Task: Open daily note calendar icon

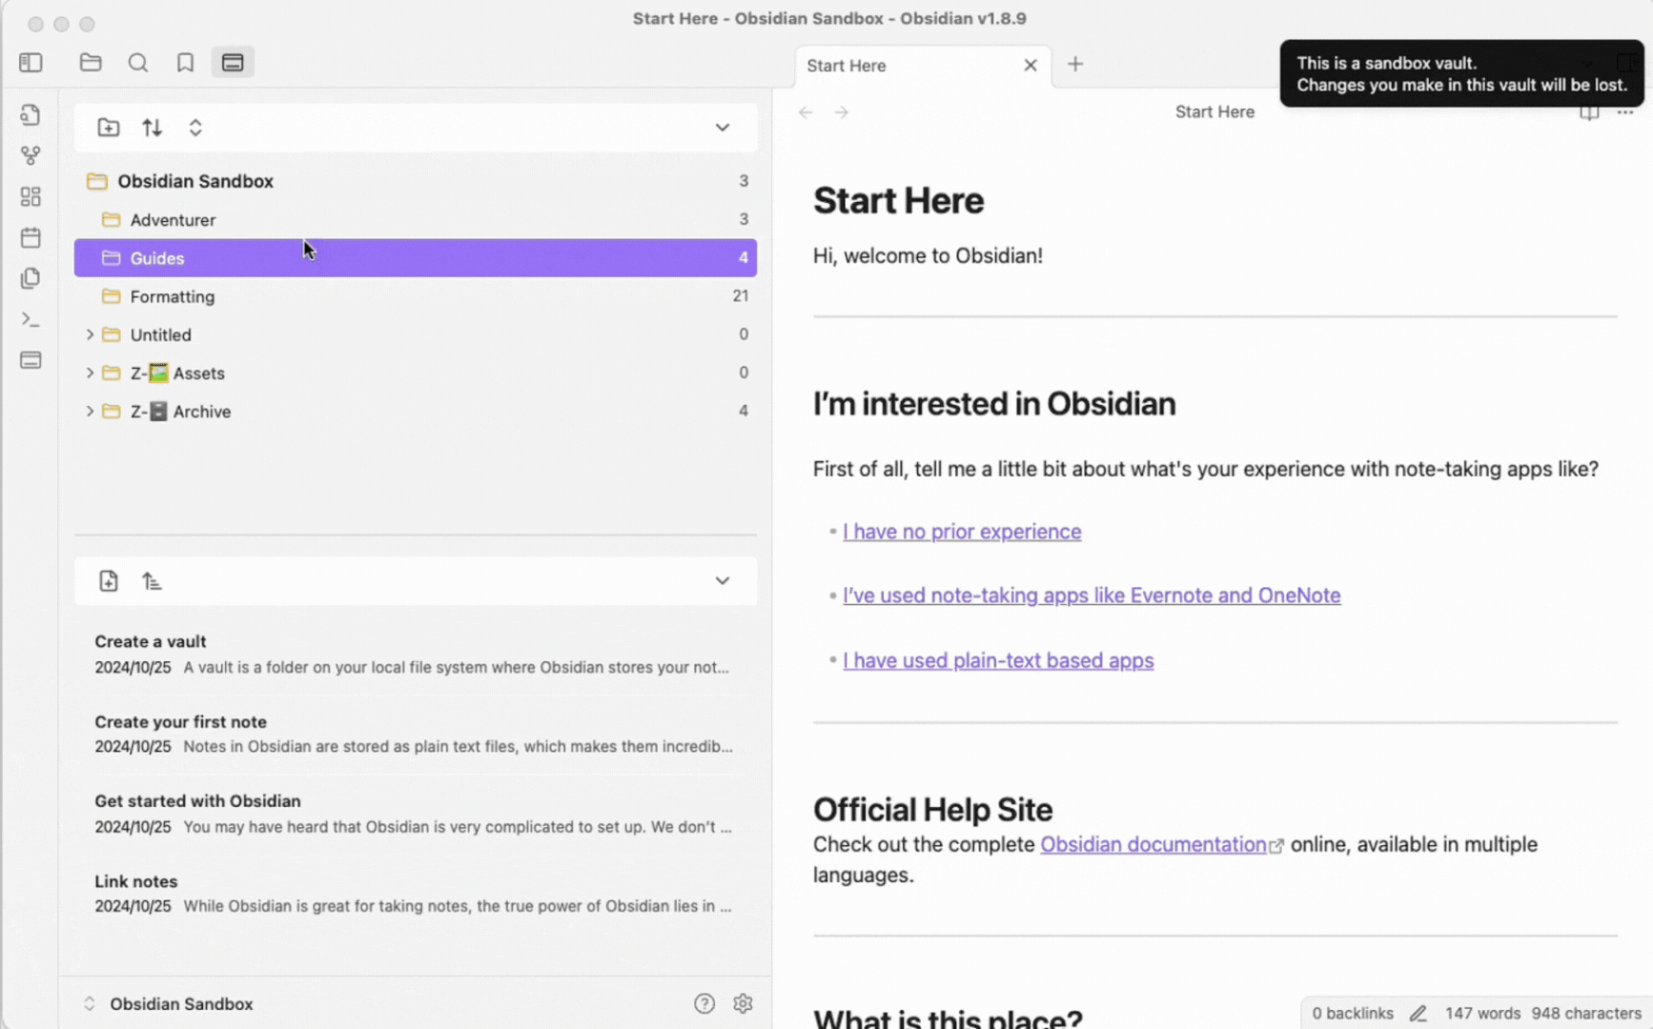Action: 31,237
